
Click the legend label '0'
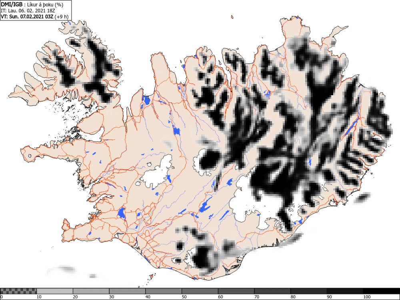(2, 297)
